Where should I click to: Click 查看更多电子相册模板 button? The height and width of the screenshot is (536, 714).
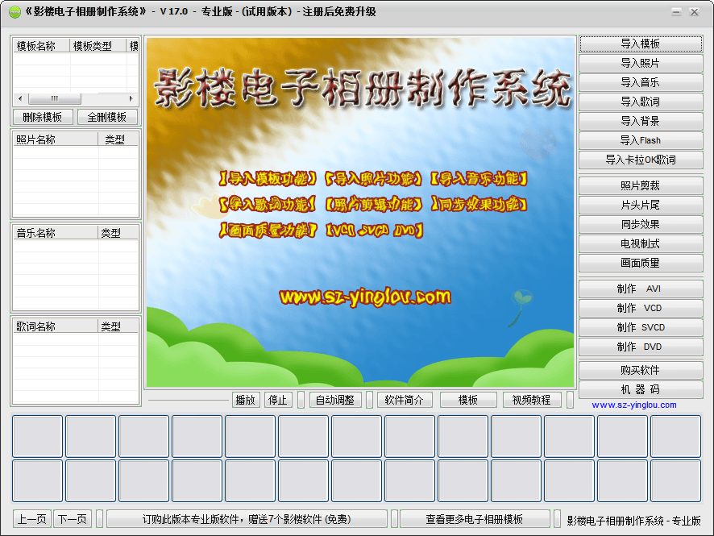(x=475, y=519)
